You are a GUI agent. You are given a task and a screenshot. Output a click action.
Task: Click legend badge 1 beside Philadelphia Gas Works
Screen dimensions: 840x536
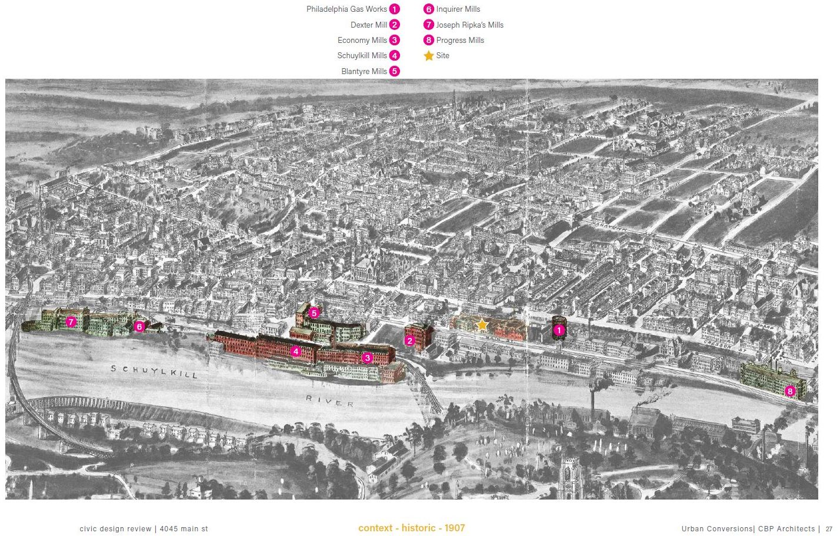click(394, 9)
